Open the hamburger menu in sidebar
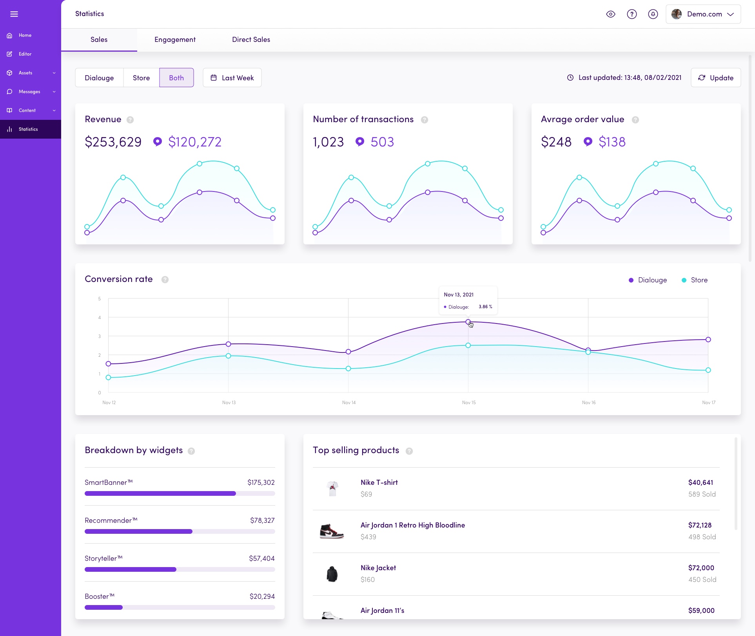Image resolution: width=755 pixels, height=636 pixels. (x=14, y=14)
